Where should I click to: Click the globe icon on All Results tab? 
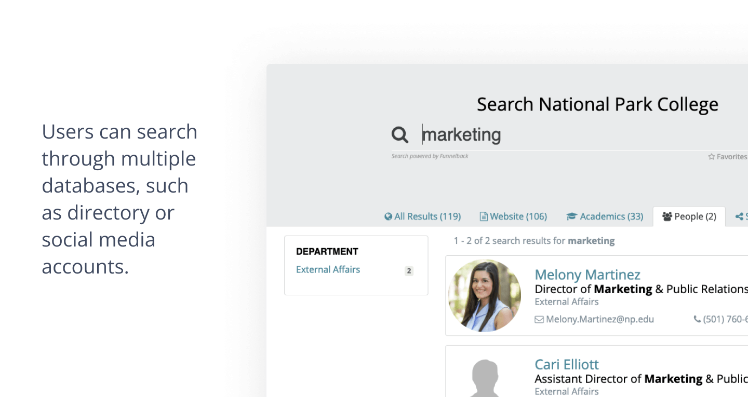pos(388,216)
